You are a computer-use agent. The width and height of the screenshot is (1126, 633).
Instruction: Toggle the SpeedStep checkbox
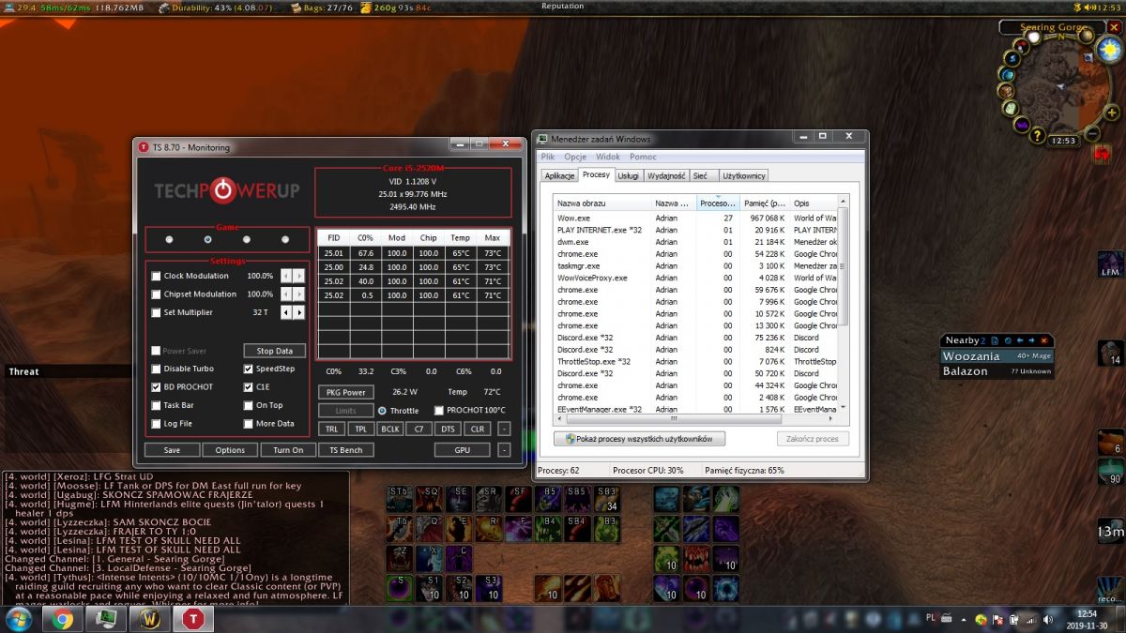pos(248,369)
